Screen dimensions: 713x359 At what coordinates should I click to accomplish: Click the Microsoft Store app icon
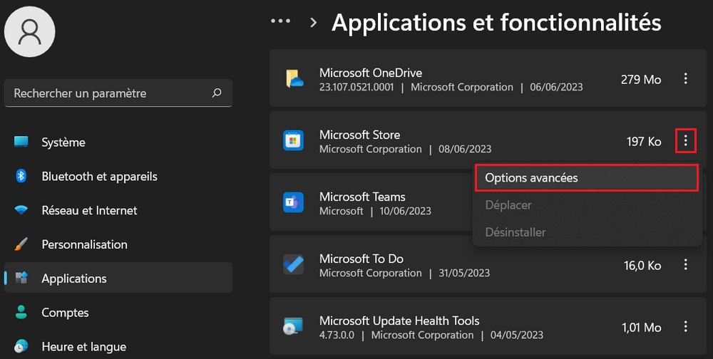pos(294,141)
